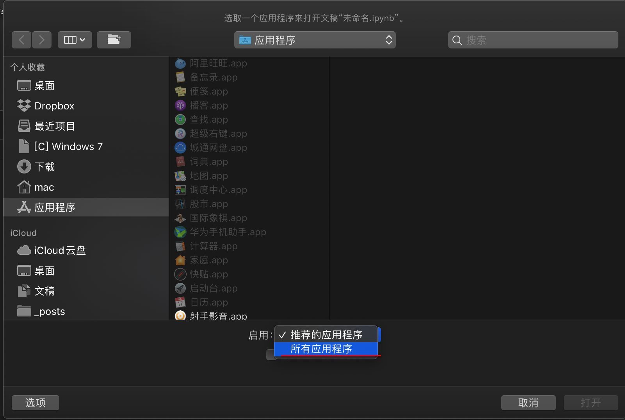625x420 pixels.
Task: Open the _posts folder in sidebar
Action: pos(49,311)
